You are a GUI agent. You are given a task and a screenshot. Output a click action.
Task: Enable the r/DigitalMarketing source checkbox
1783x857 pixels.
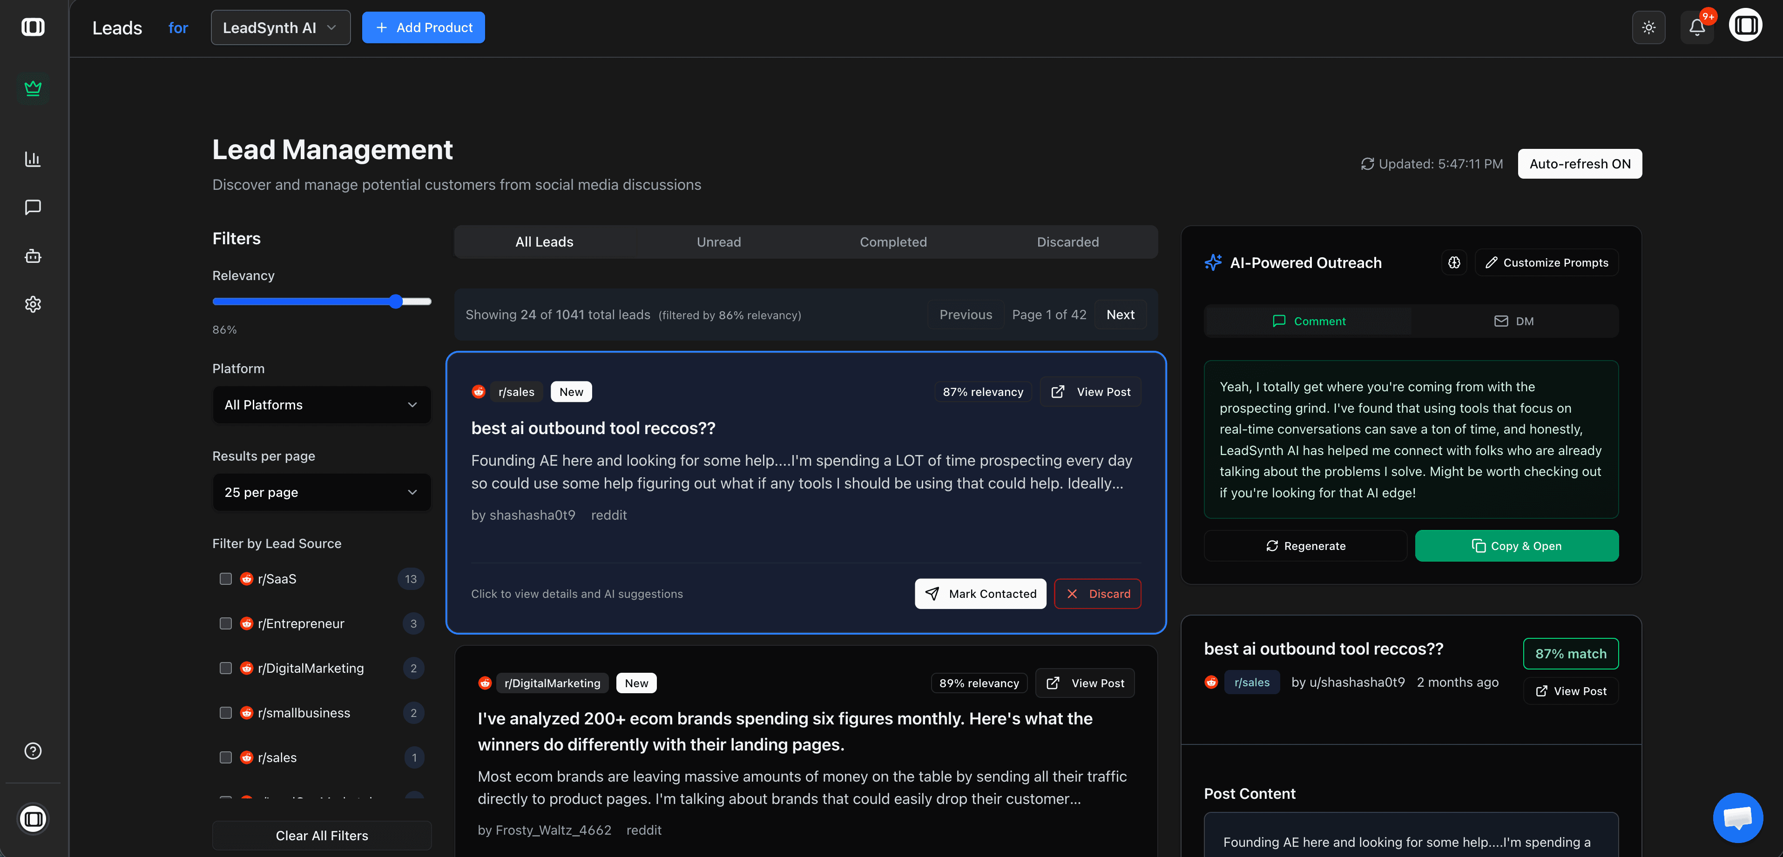225,668
